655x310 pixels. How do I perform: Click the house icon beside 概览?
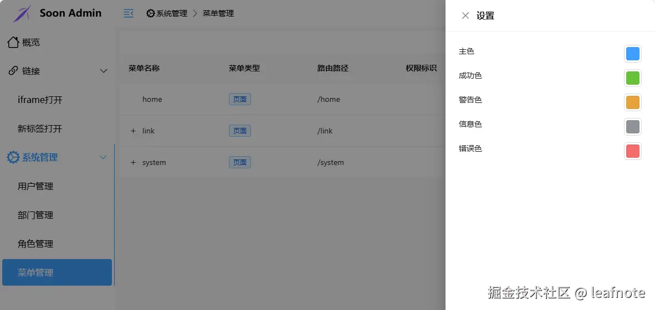pos(13,42)
